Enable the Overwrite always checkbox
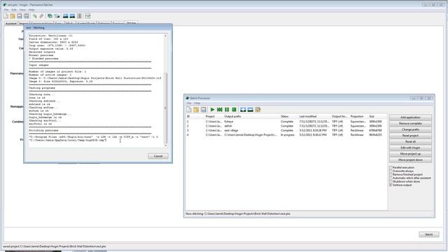 (391, 171)
